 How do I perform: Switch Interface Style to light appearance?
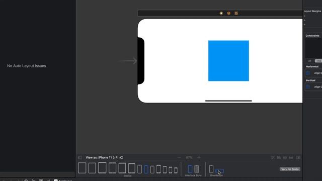[x=190, y=169]
